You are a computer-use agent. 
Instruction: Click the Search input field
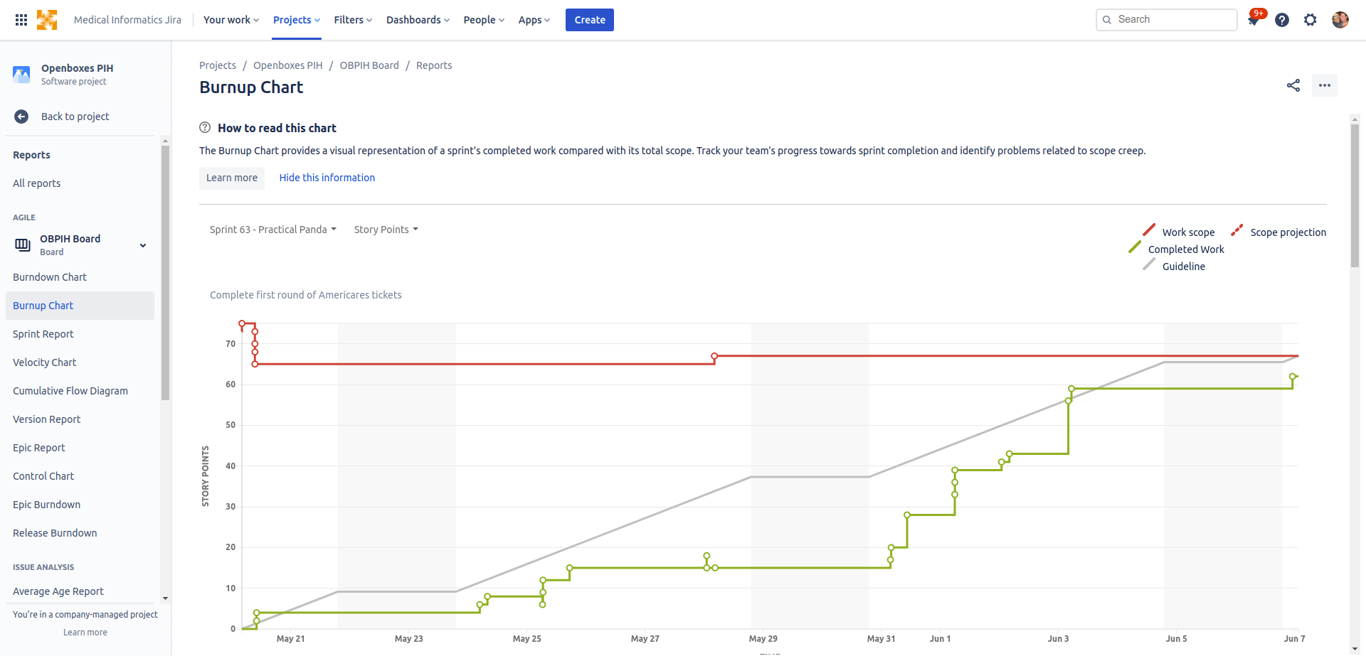1167,20
